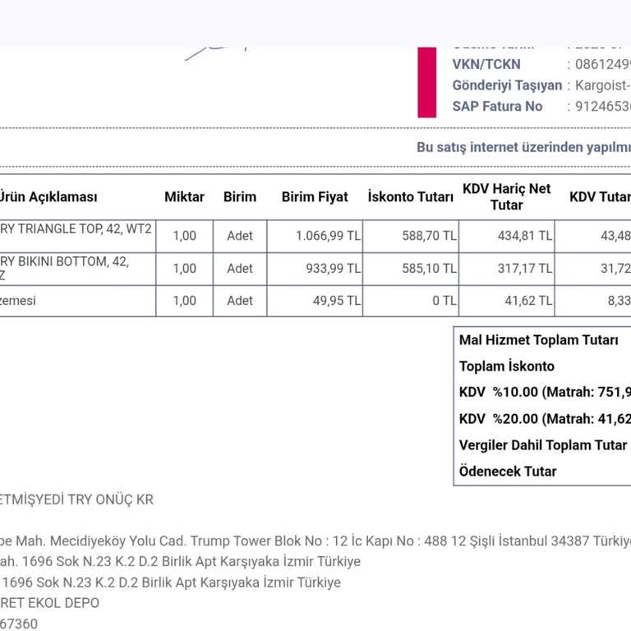Viewport: 631px width, 631px height.
Task: Click the magenta vertical bar in the header
Action: click(x=426, y=82)
